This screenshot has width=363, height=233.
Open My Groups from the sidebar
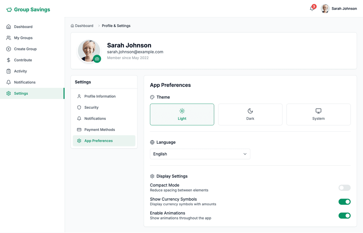click(8, 38)
